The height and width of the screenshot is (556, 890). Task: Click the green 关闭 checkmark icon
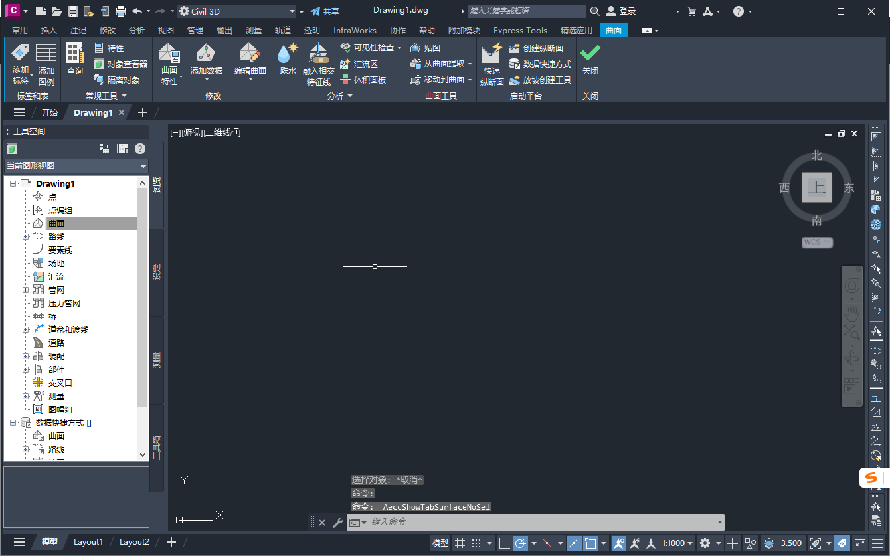click(590, 52)
